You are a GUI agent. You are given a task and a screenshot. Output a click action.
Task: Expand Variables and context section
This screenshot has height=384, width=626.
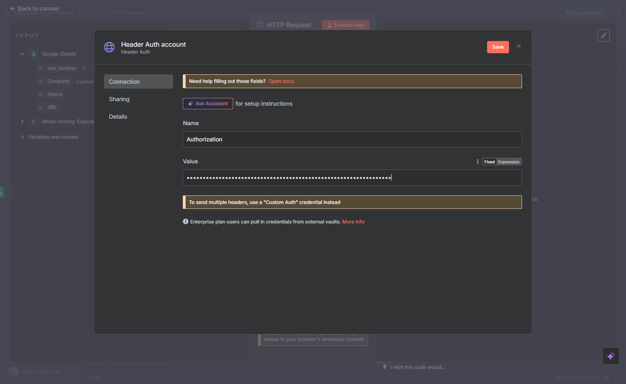(x=22, y=137)
